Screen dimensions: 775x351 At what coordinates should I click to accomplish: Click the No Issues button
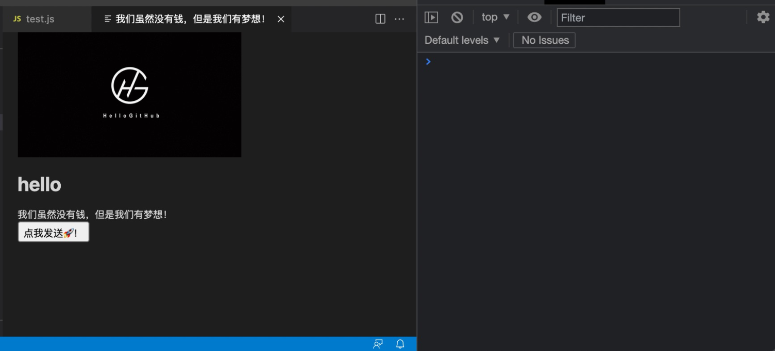(544, 40)
